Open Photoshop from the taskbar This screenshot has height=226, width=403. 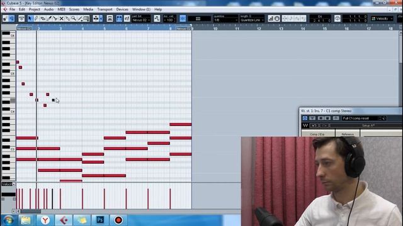(100, 220)
